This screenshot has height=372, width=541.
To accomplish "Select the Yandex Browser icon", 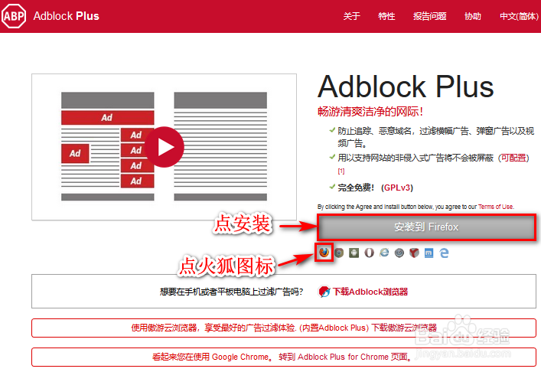I will point(414,253).
